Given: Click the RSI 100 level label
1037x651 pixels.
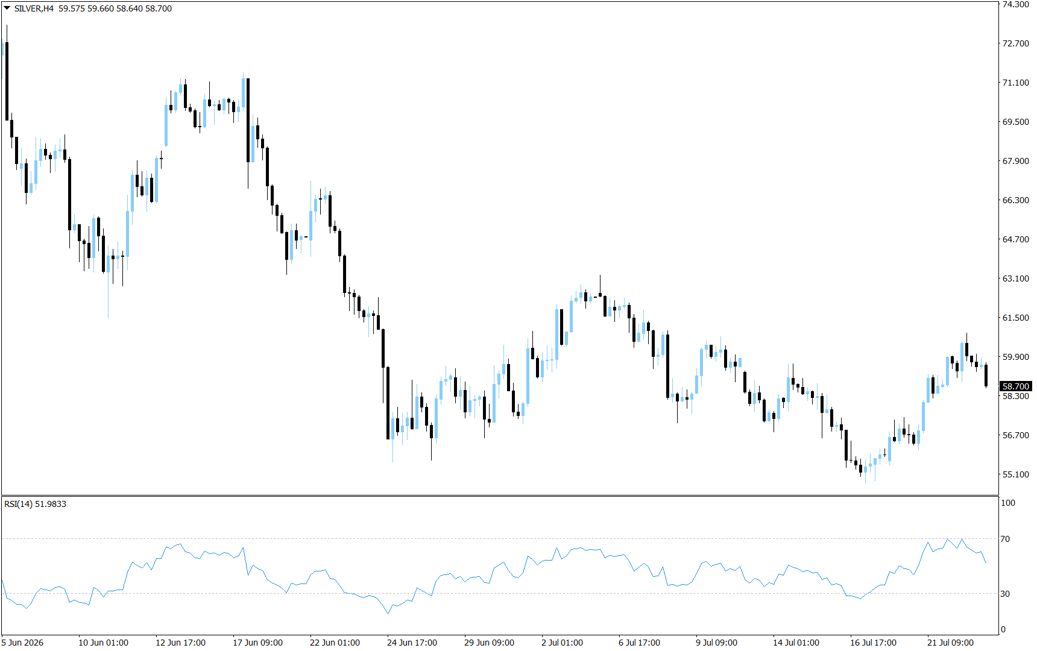Looking at the screenshot, I should tap(1007, 503).
